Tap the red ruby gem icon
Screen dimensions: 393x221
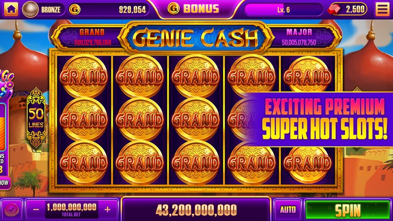coord(334,9)
